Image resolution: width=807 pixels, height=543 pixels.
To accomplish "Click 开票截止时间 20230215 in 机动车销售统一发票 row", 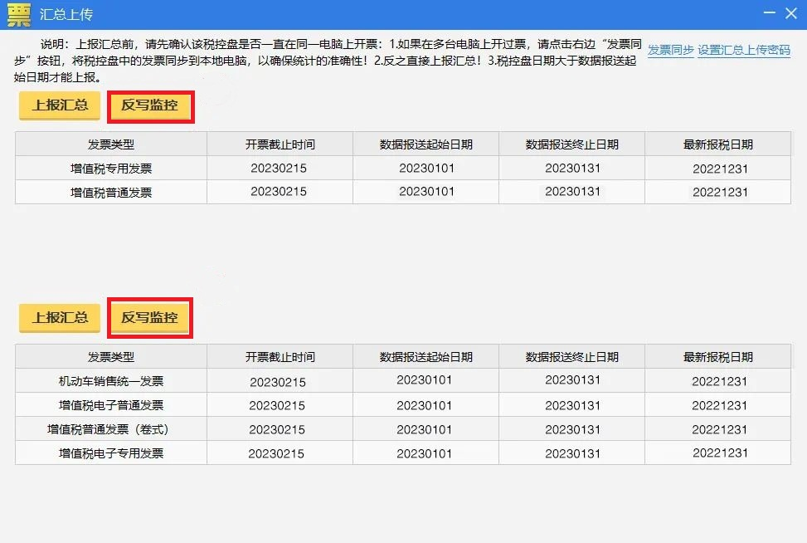I will pyautogui.click(x=278, y=382).
